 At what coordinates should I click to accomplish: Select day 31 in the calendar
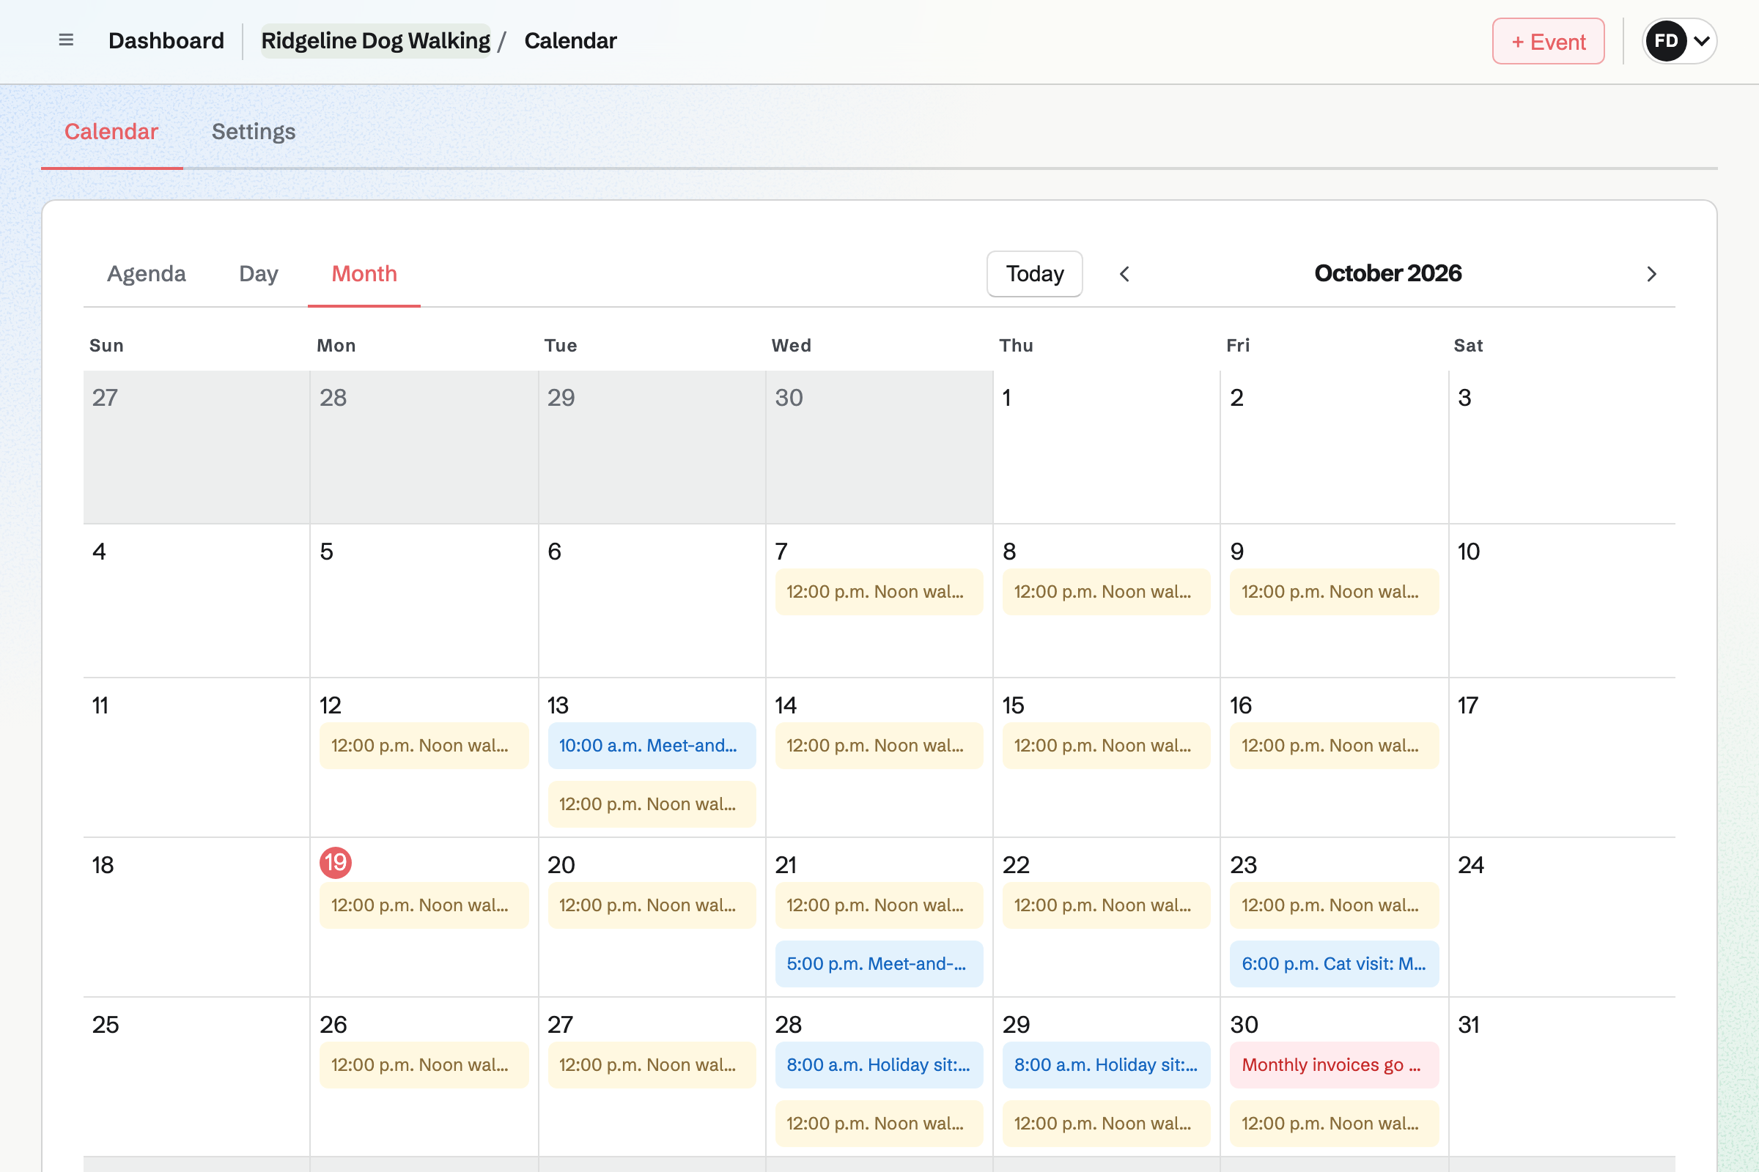1562,1076
